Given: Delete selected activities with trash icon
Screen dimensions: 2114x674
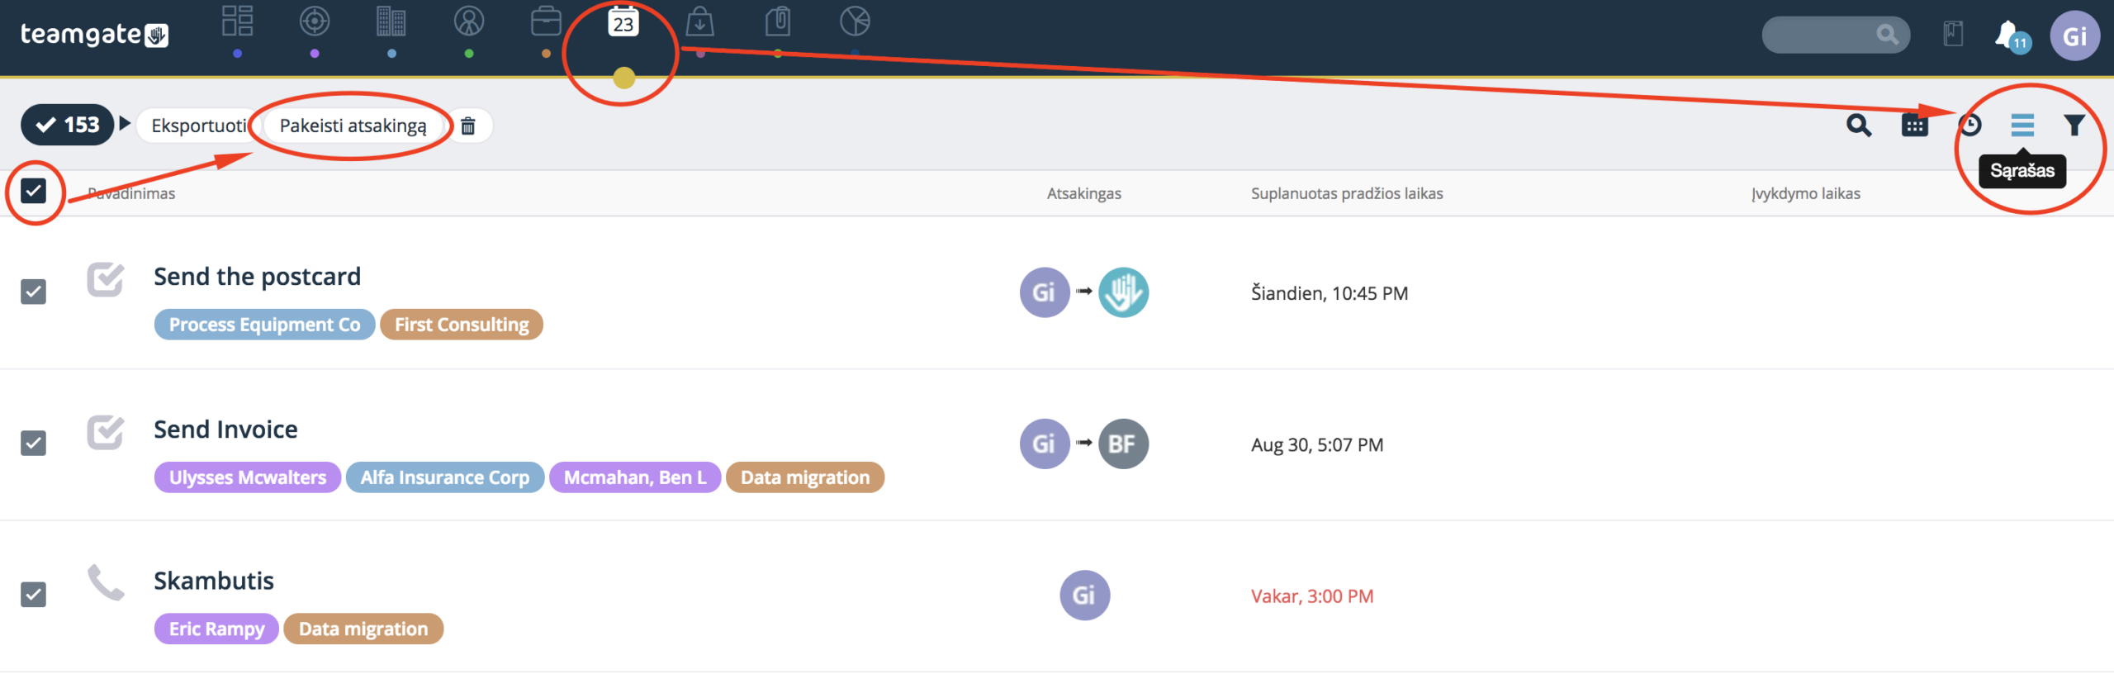Looking at the screenshot, I should pyautogui.click(x=468, y=126).
